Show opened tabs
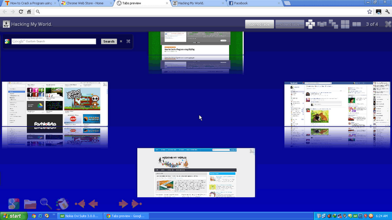 [259, 24]
